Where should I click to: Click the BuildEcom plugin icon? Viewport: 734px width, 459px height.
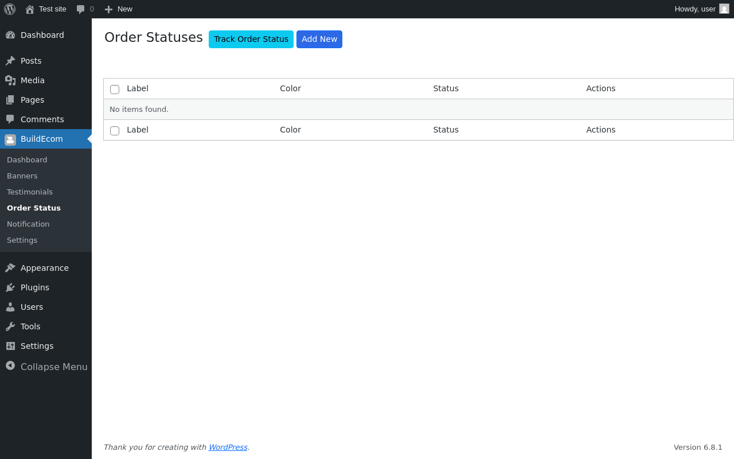10,139
